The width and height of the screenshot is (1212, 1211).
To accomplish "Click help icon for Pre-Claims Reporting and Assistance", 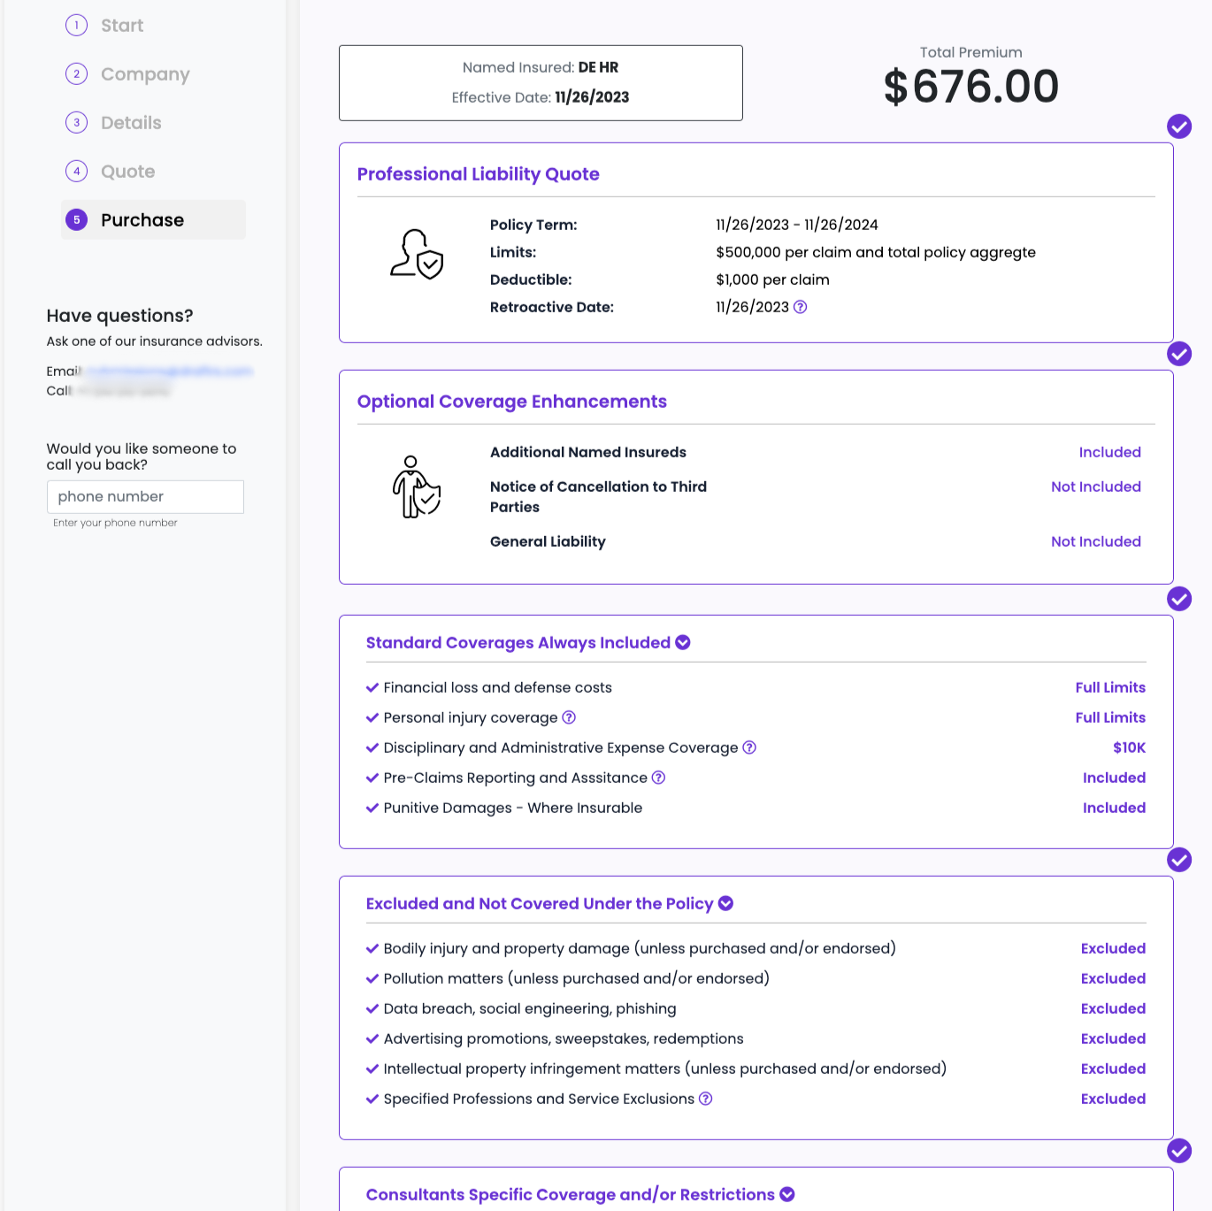I will coord(658,778).
